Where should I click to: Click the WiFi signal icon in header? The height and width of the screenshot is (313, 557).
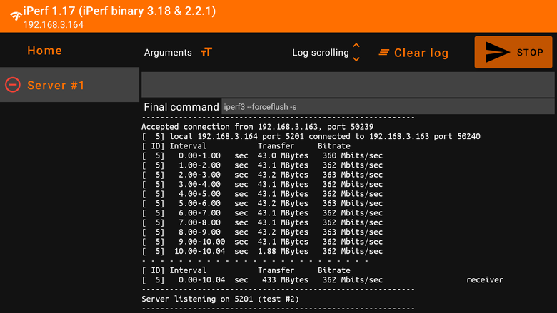(16, 16)
